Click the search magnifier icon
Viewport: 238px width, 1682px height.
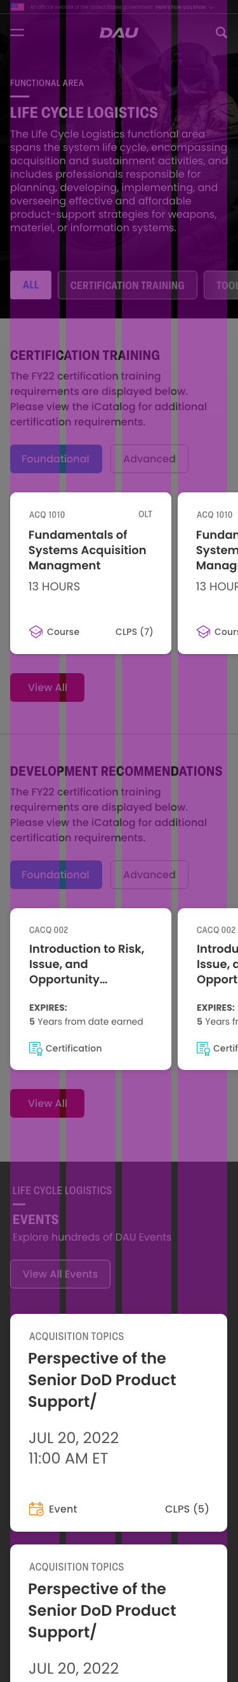tap(221, 32)
